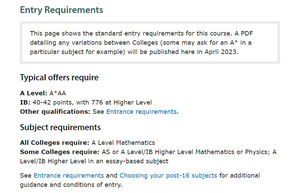
Task: Follow Entrance requirements link in the final paragraph
Action: 69,176
